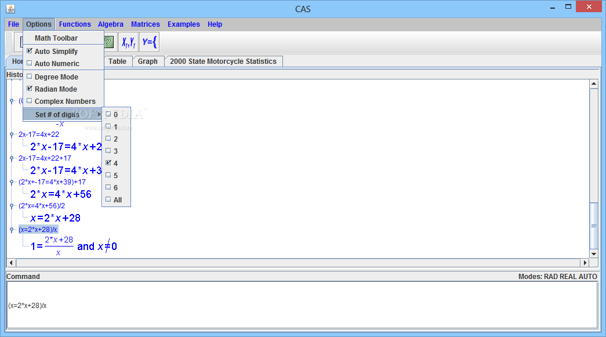Viewport: 606px width, 337px height.
Task: Open the Matrices menu
Action: tap(145, 24)
